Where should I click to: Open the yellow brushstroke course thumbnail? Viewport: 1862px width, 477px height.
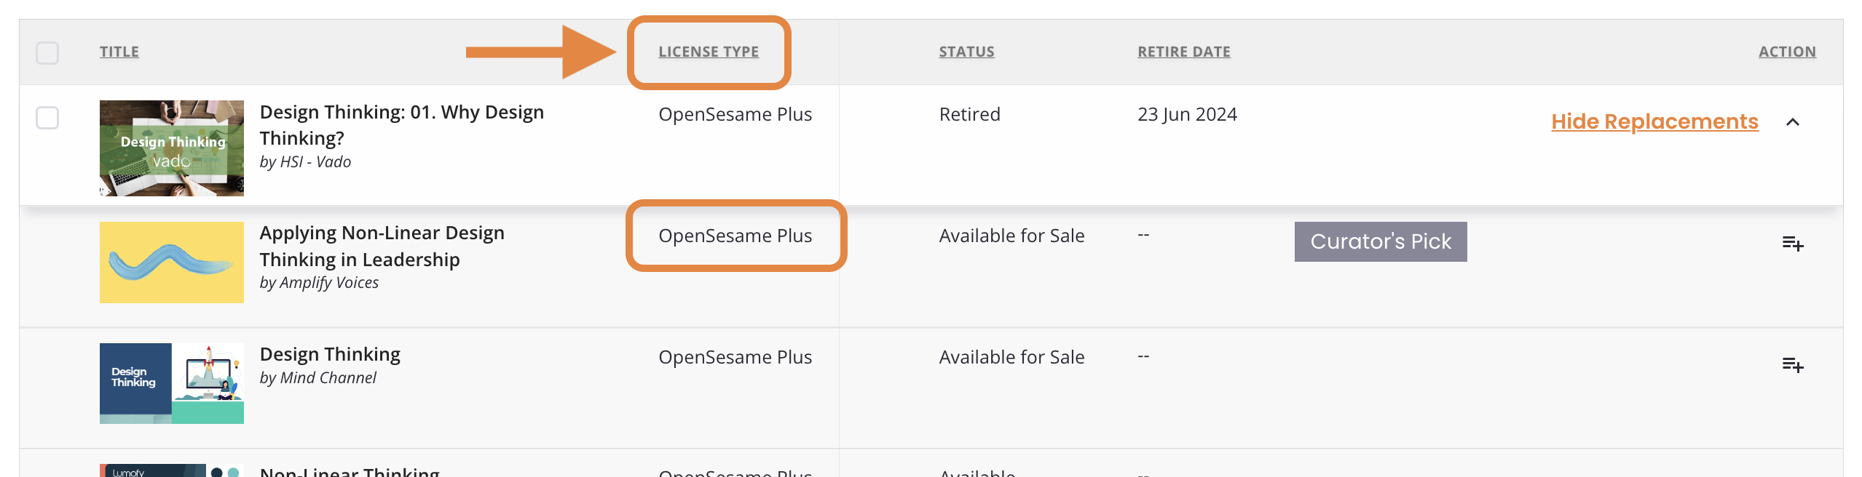pos(172,262)
